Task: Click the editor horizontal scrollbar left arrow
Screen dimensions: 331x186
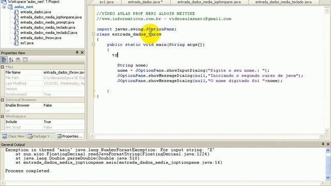Action: tap(92, 136)
